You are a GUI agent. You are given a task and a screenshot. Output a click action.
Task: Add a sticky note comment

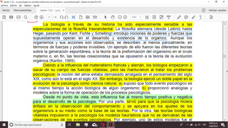pos(186,17)
